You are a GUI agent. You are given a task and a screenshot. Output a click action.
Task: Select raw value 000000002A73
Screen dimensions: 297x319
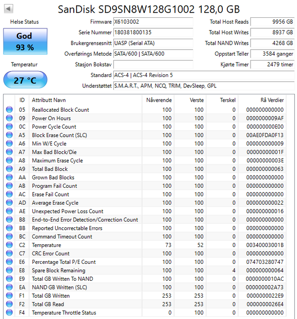click(265, 287)
